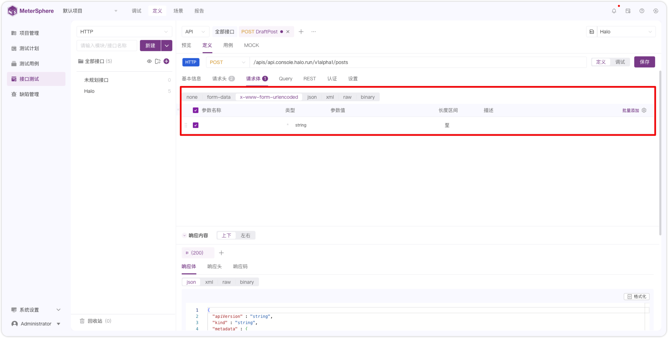This screenshot has height=338, width=668.
Task: Open 缺陷管理 in the sidebar
Action: (29, 94)
